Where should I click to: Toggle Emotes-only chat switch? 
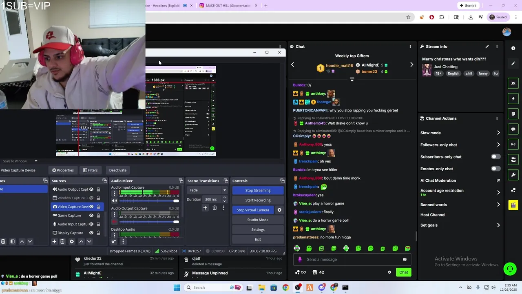click(x=495, y=169)
